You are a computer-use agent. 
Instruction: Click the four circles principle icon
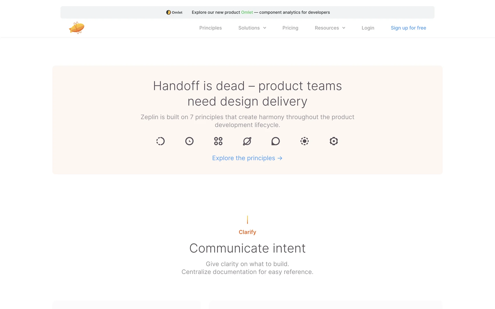[x=218, y=141]
